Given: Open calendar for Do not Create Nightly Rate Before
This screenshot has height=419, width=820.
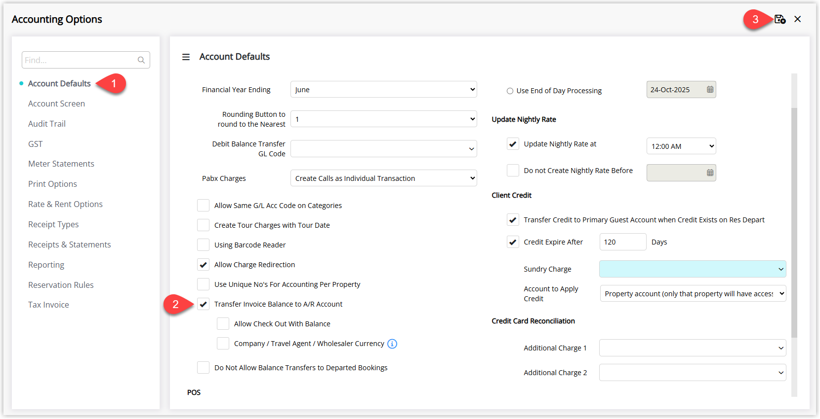Looking at the screenshot, I should [x=710, y=173].
